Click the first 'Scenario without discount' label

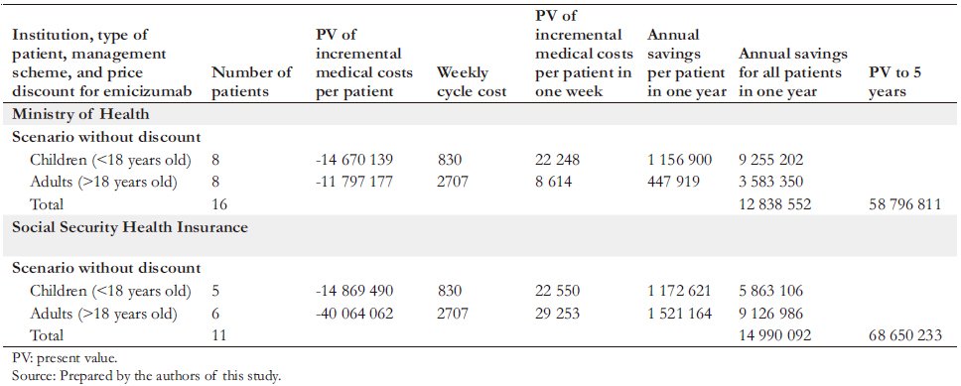[x=106, y=136]
